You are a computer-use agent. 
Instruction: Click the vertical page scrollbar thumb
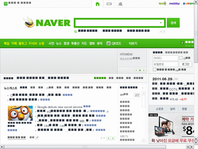(x=196, y=33)
